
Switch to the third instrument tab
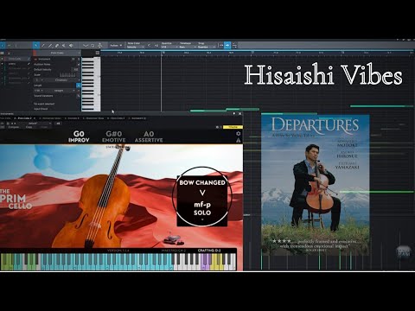tap(50, 118)
